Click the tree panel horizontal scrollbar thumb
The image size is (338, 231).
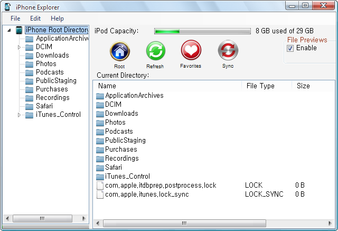click(42, 218)
